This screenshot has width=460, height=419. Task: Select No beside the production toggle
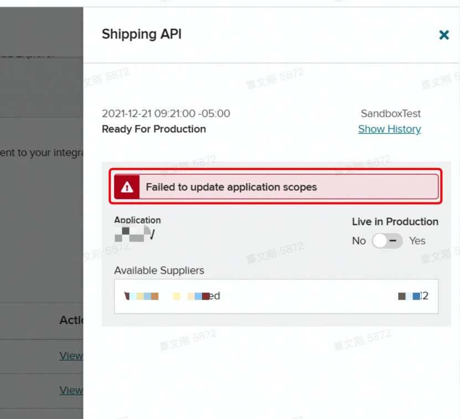coord(359,241)
